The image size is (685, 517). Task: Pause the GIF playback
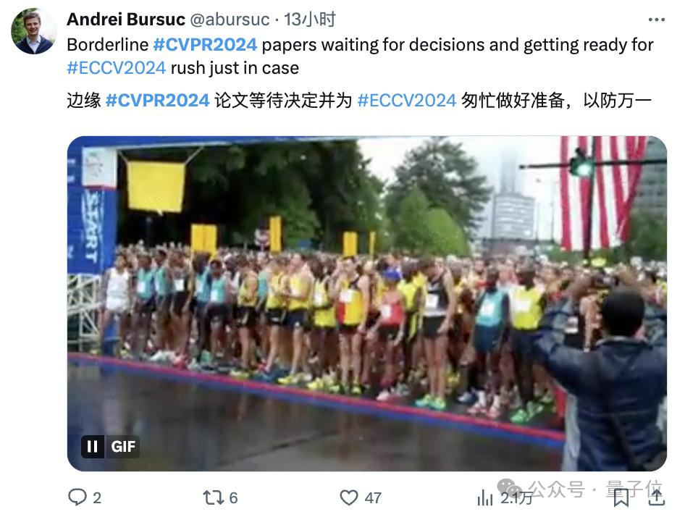pos(92,446)
